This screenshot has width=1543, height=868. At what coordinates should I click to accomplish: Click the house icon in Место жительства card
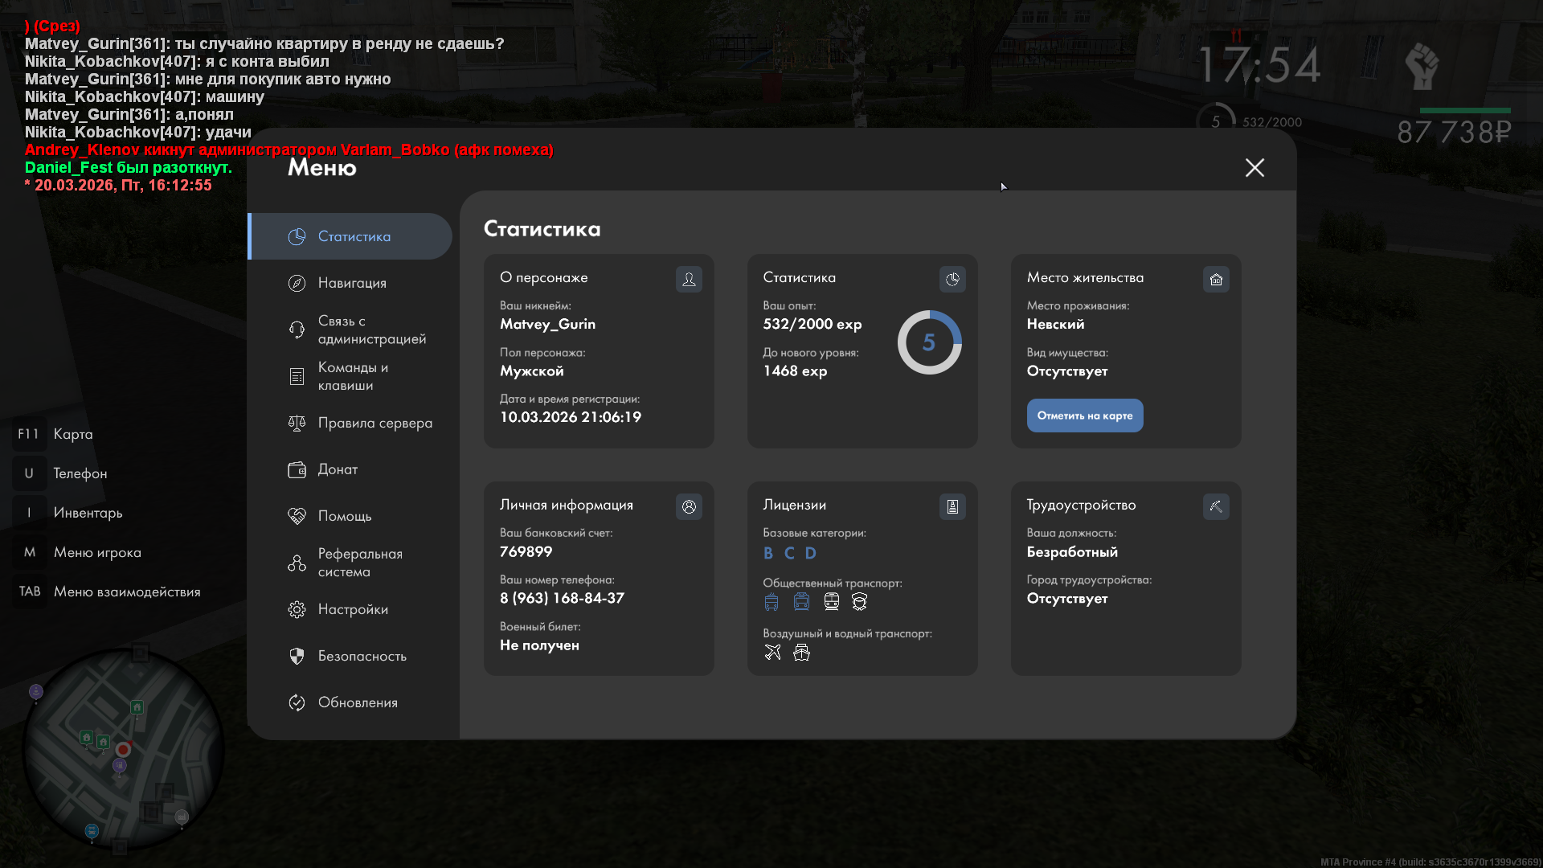click(x=1216, y=279)
